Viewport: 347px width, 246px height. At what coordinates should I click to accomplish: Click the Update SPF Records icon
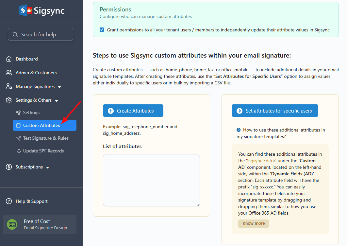(x=19, y=151)
